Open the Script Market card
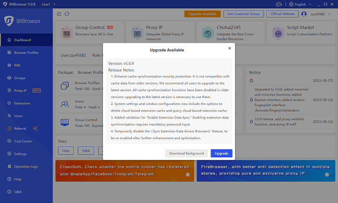This screenshot has width=338, height=203. click(x=301, y=33)
